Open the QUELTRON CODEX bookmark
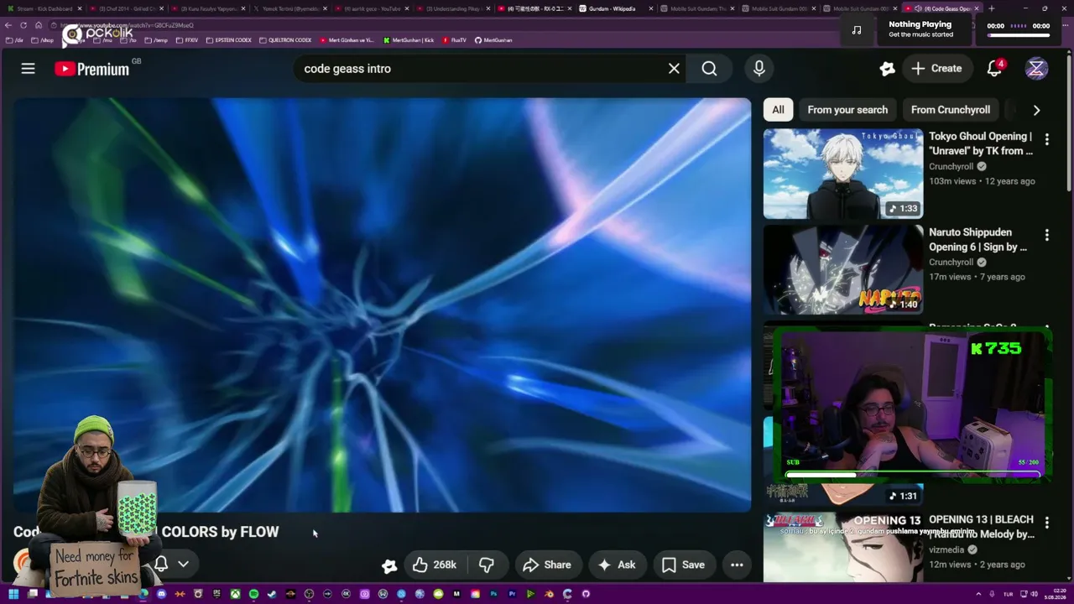 285,40
